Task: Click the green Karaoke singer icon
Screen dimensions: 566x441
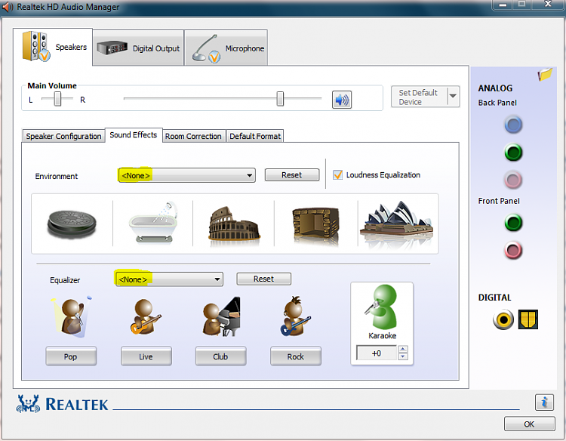Action: pos(382,307)
